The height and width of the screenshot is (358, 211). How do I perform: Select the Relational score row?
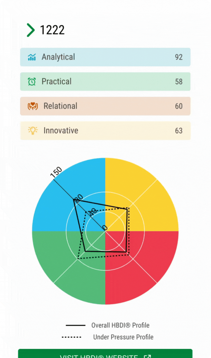[x=105, y=106]
